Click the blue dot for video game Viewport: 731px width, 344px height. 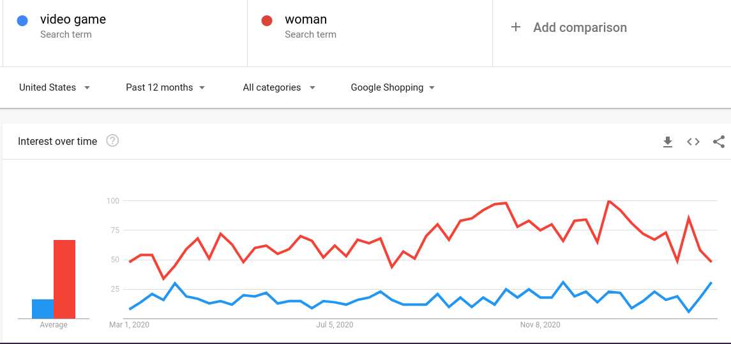point(22,20)
